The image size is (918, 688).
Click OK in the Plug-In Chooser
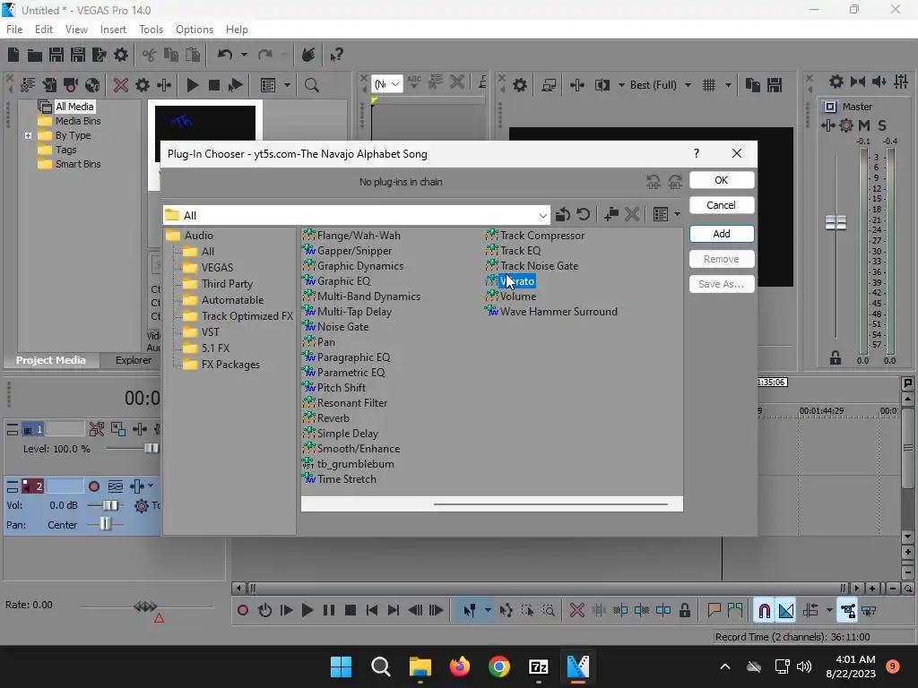[722, 180]
